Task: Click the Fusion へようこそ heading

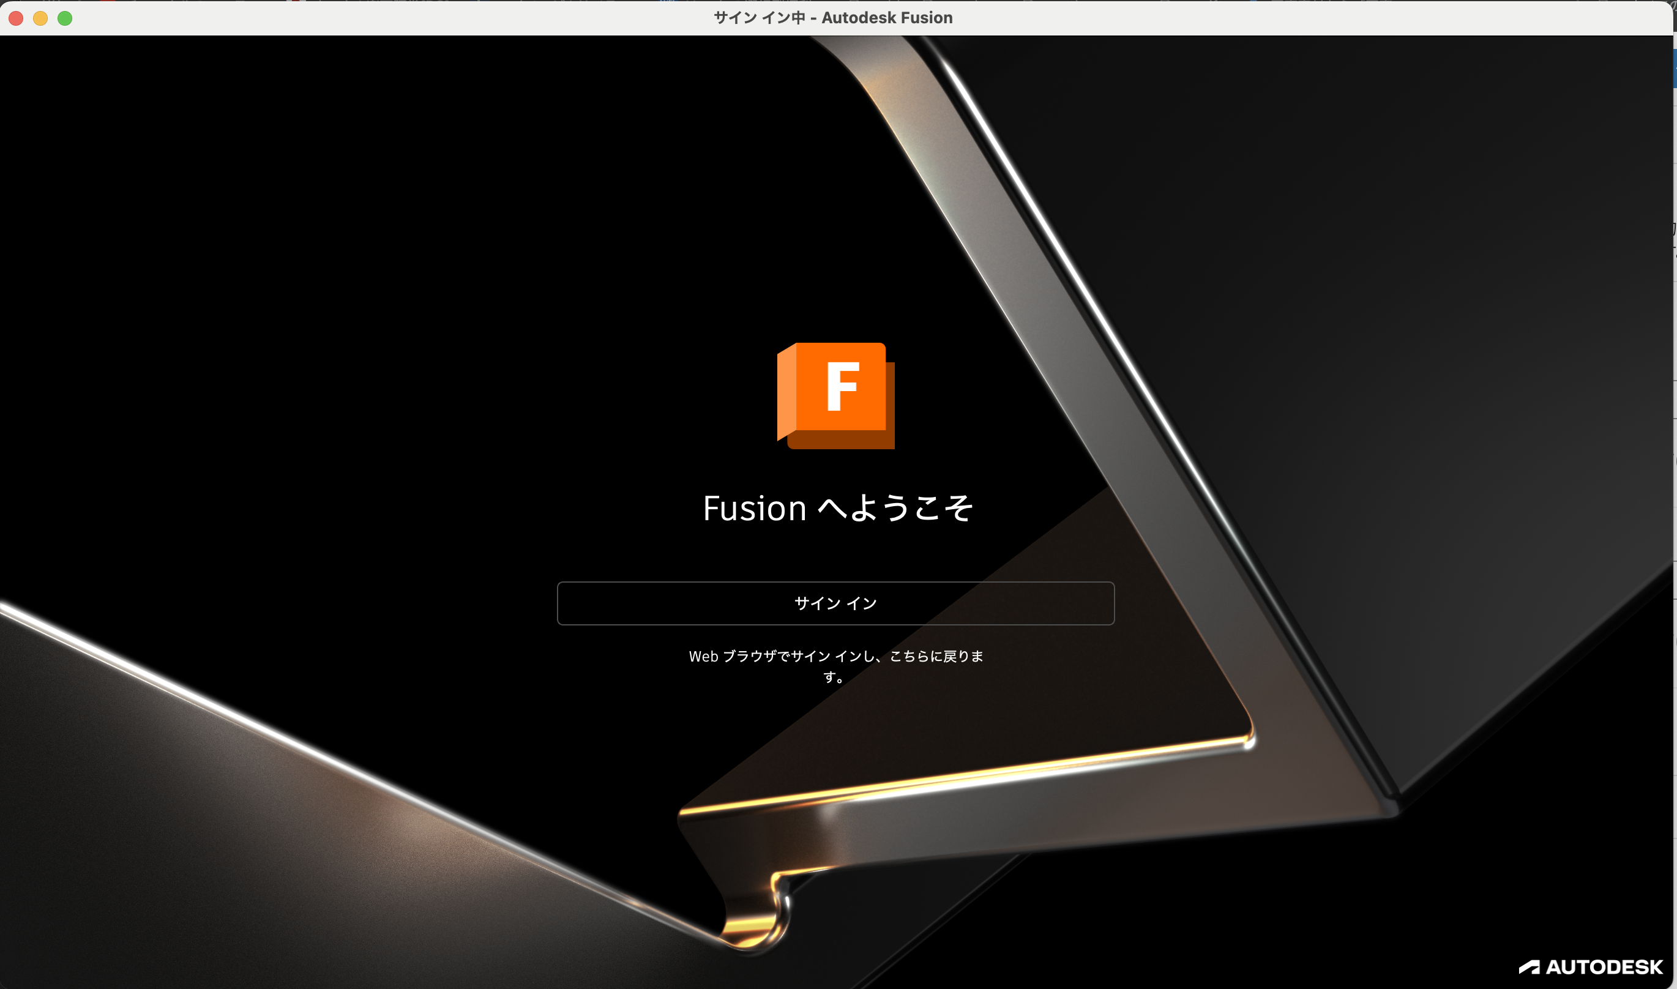Action: point(837,509)
